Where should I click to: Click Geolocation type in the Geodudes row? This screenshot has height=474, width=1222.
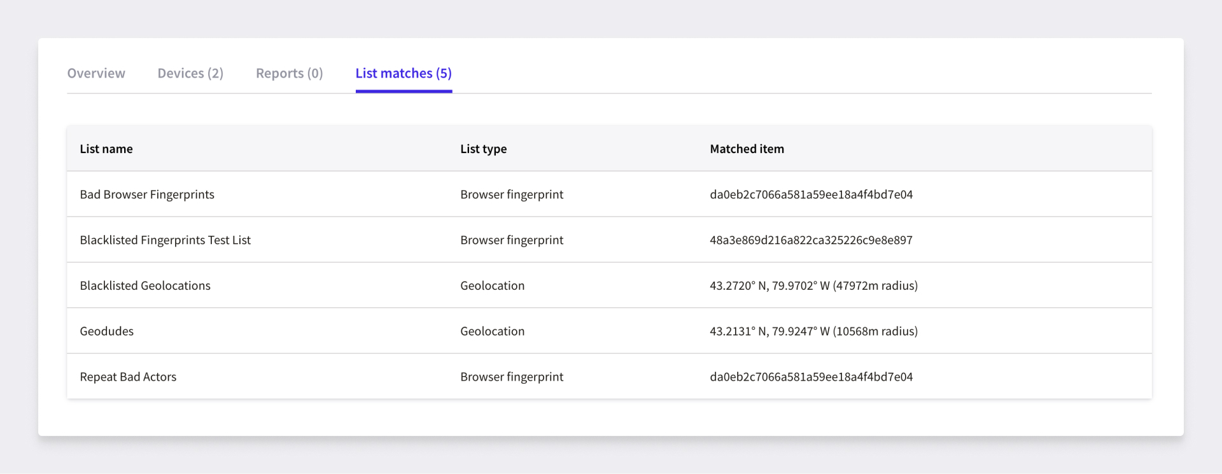492,331
